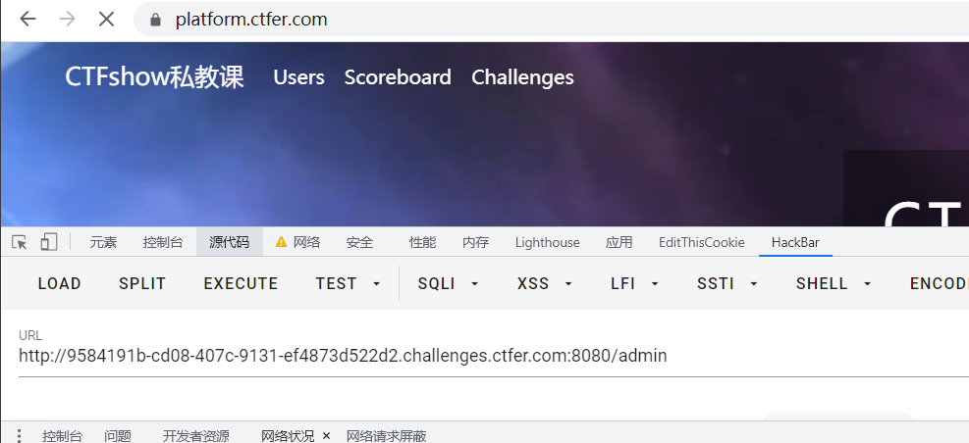Open the Scoreboard page link

(x=398, y=77)
